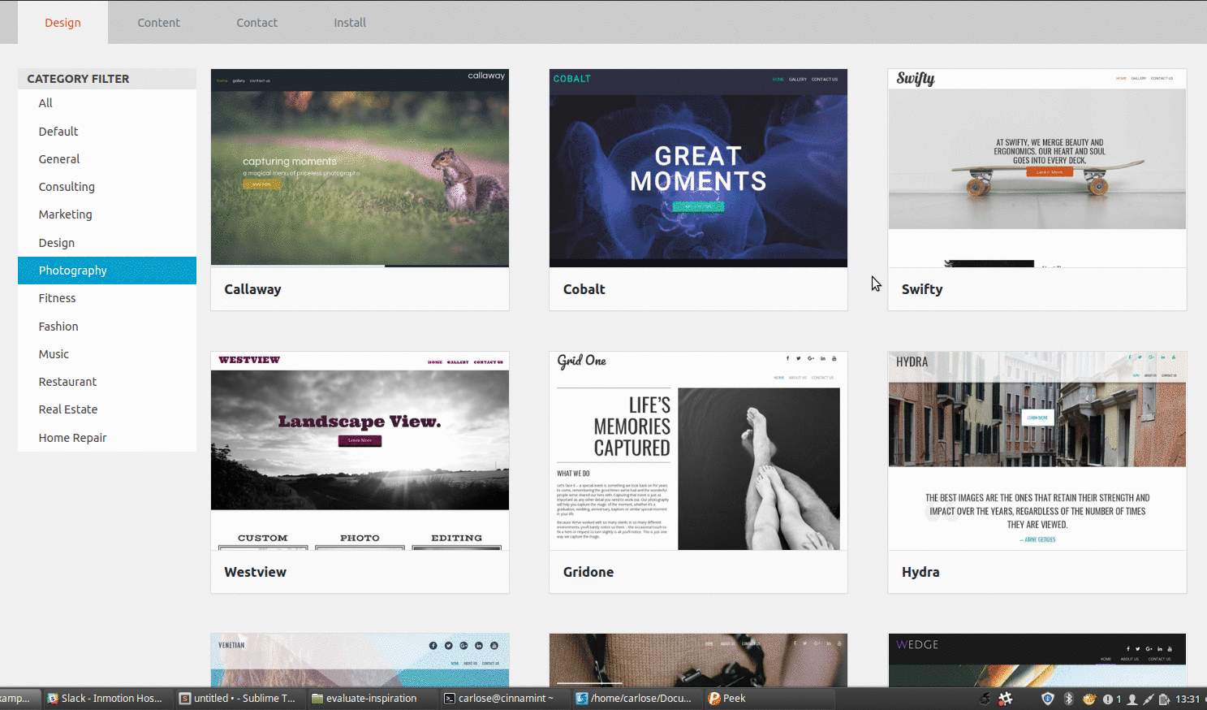Open the Hydra theme preview

tap(1037, 451)
